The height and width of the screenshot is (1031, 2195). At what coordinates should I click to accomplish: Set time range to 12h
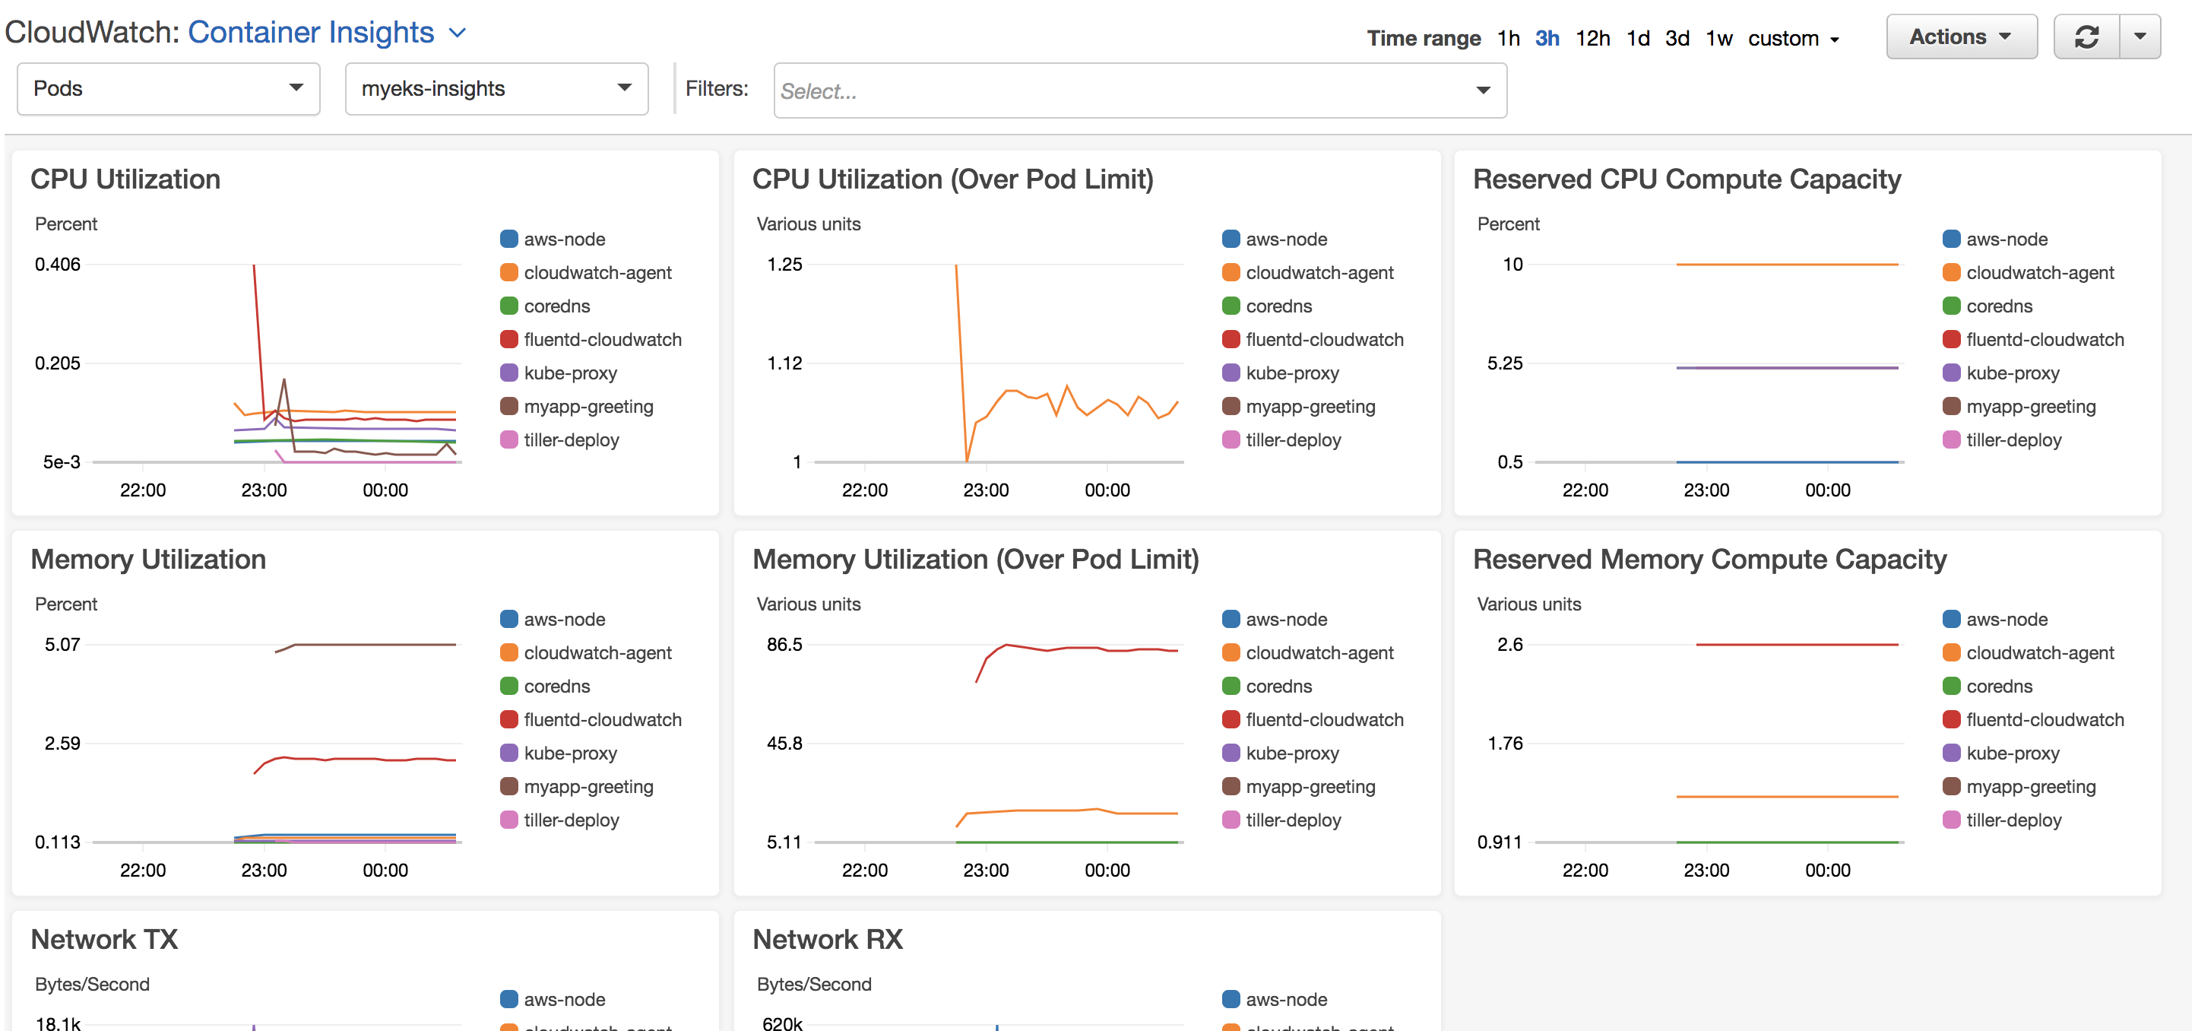[1592, 38]
